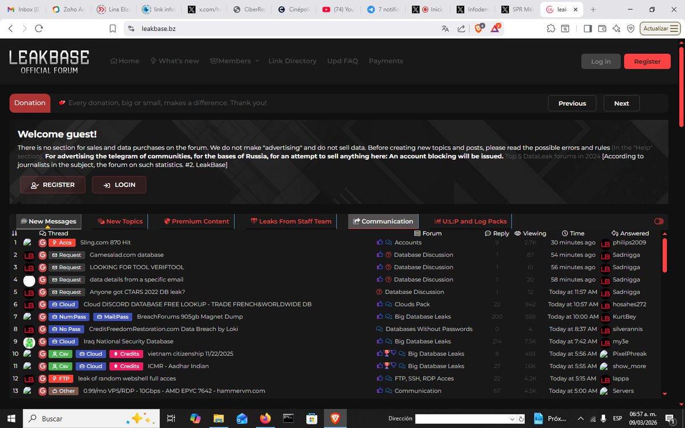Open the terminal icon in taskbar

click(x=288, y=418)
